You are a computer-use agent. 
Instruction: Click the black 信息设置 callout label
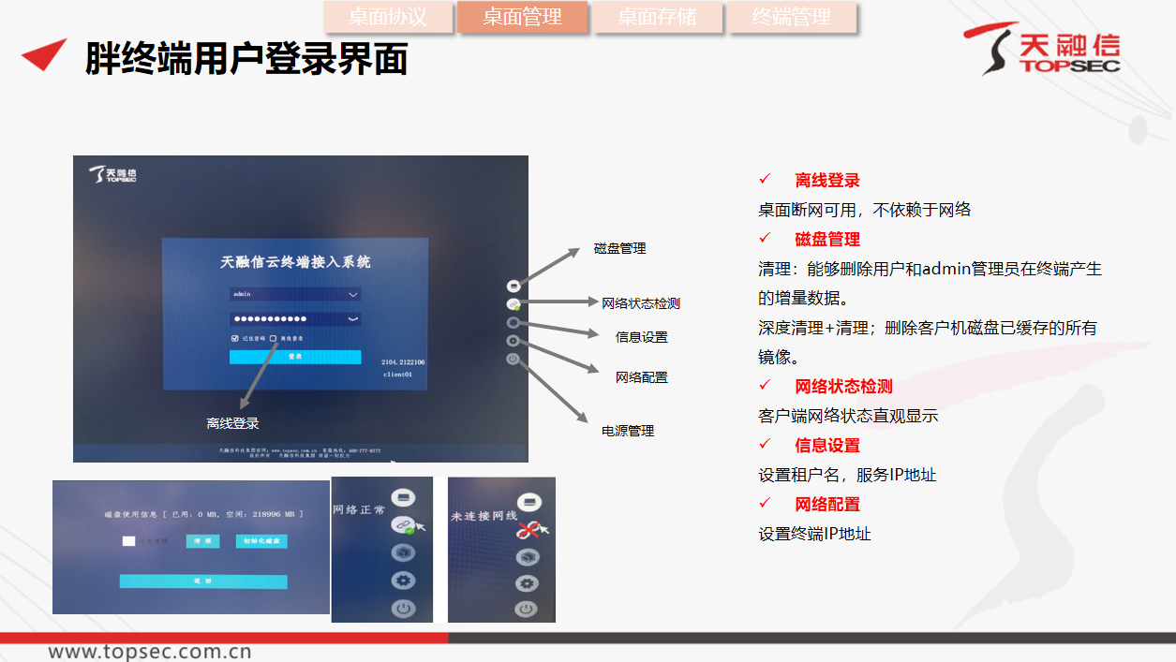click(642, 337)
